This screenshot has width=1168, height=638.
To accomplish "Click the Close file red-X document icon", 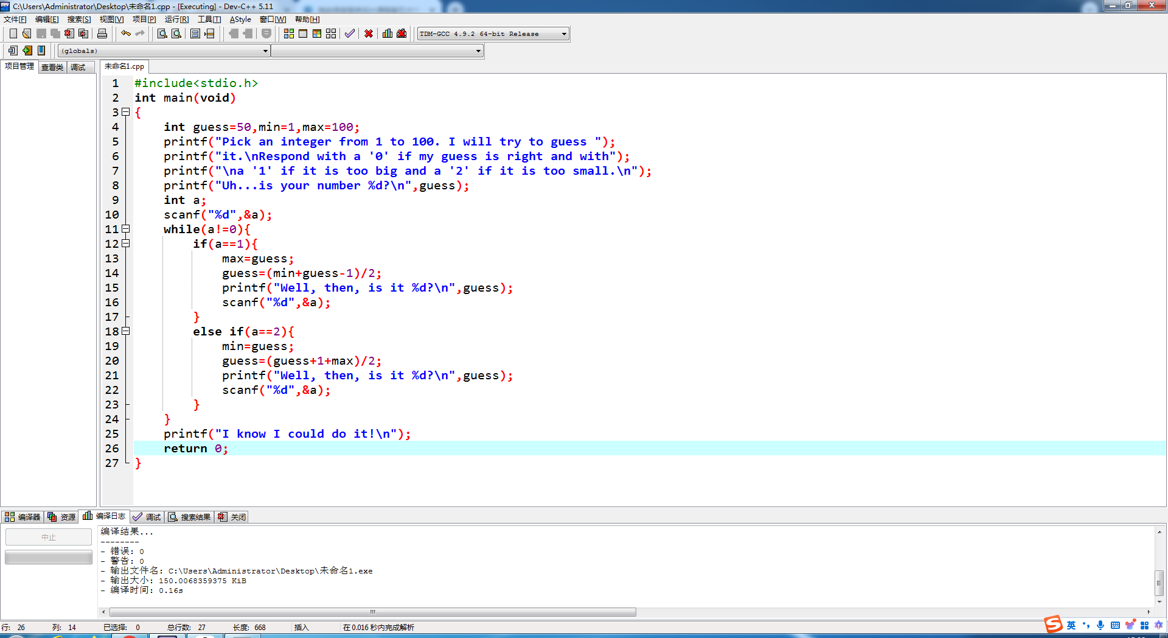I will tap(69, 33).
